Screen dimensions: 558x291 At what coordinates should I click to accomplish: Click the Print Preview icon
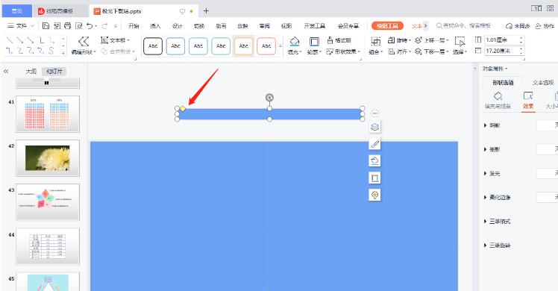pos(78,25)
